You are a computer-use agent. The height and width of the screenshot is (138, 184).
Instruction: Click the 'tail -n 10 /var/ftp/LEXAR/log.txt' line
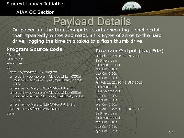(34, 109)
